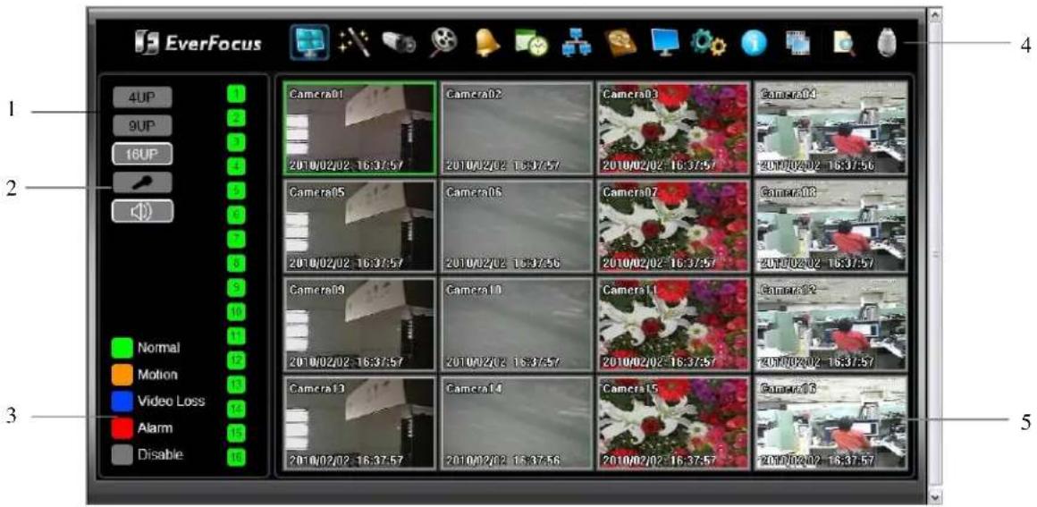
Task: Select the Camera09 video feed
Action: (359, 325)
